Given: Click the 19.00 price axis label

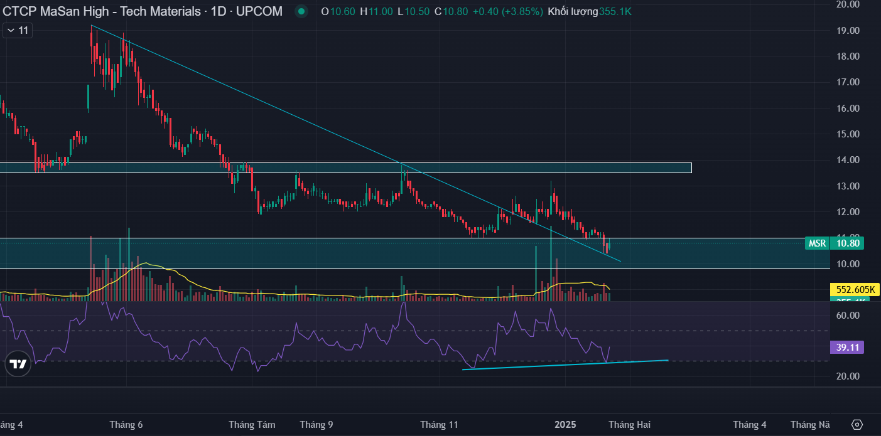Looking at the screenshot, I should 848,30.
